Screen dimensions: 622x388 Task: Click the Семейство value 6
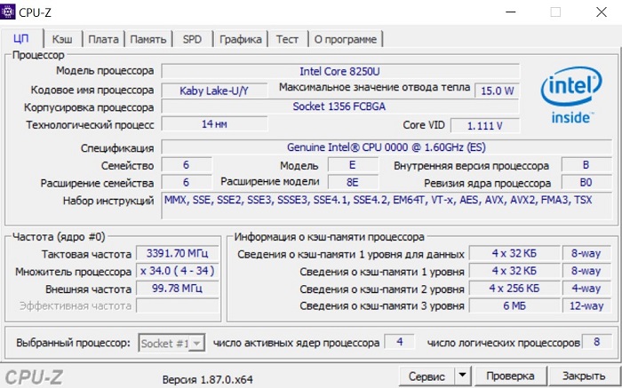pos(186,165)
